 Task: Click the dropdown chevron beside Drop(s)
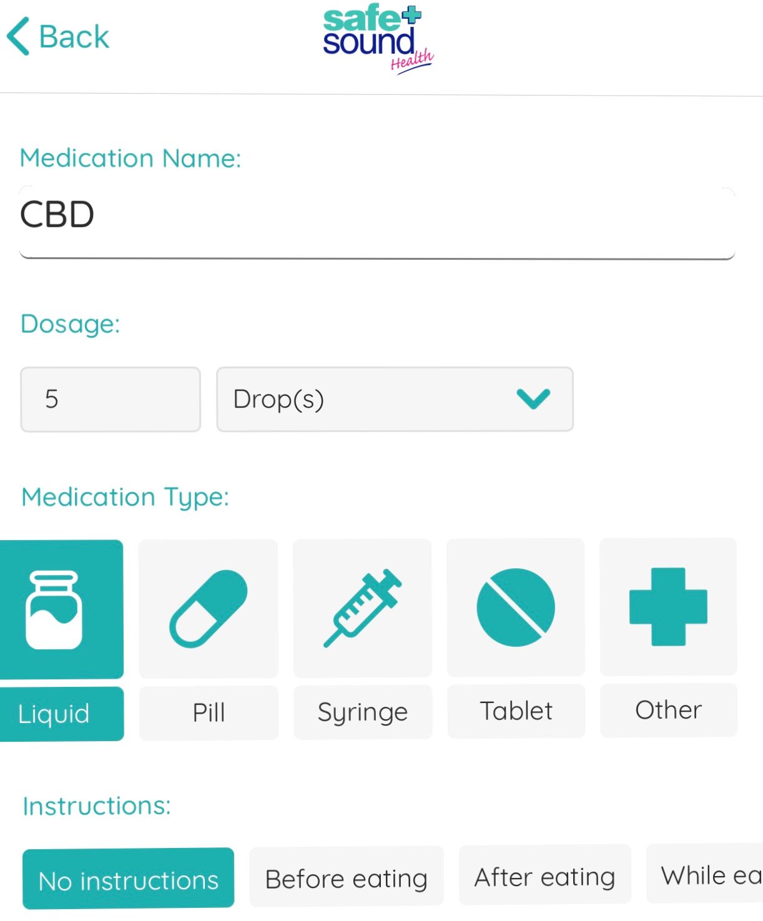pos(534,400)
